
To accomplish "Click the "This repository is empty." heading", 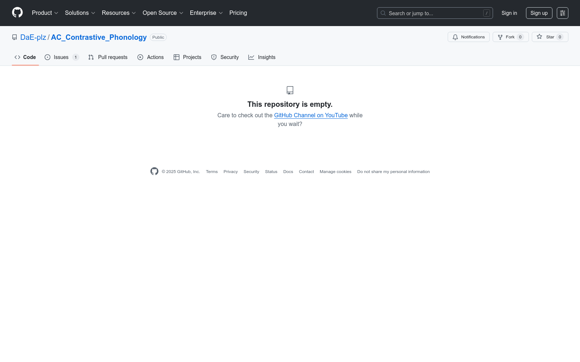I will click(290, 104).
